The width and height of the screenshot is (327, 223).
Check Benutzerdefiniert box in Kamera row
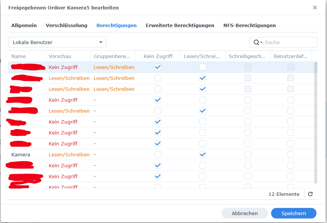point(291,154)
